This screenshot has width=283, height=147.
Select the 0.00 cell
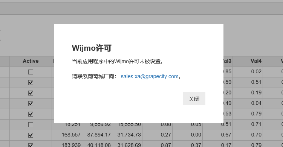tap(188, 135)
